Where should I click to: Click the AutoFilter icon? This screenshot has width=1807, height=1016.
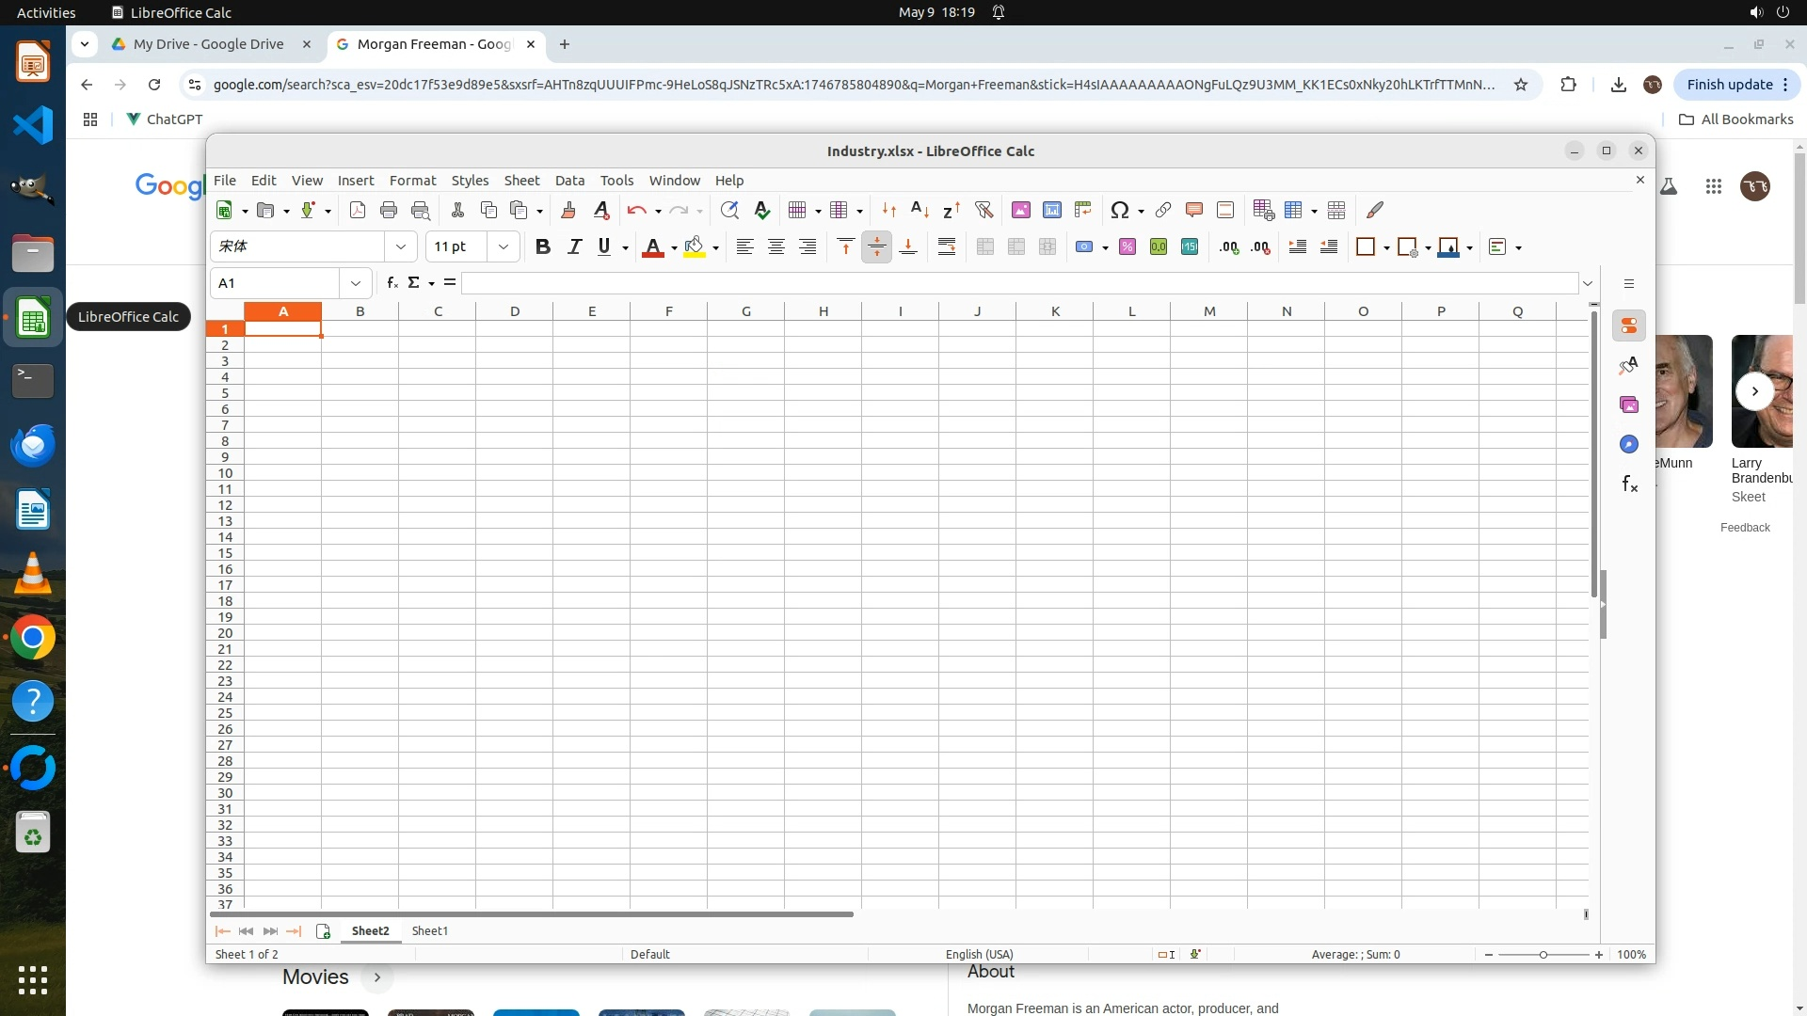click(x=983, y=210)
